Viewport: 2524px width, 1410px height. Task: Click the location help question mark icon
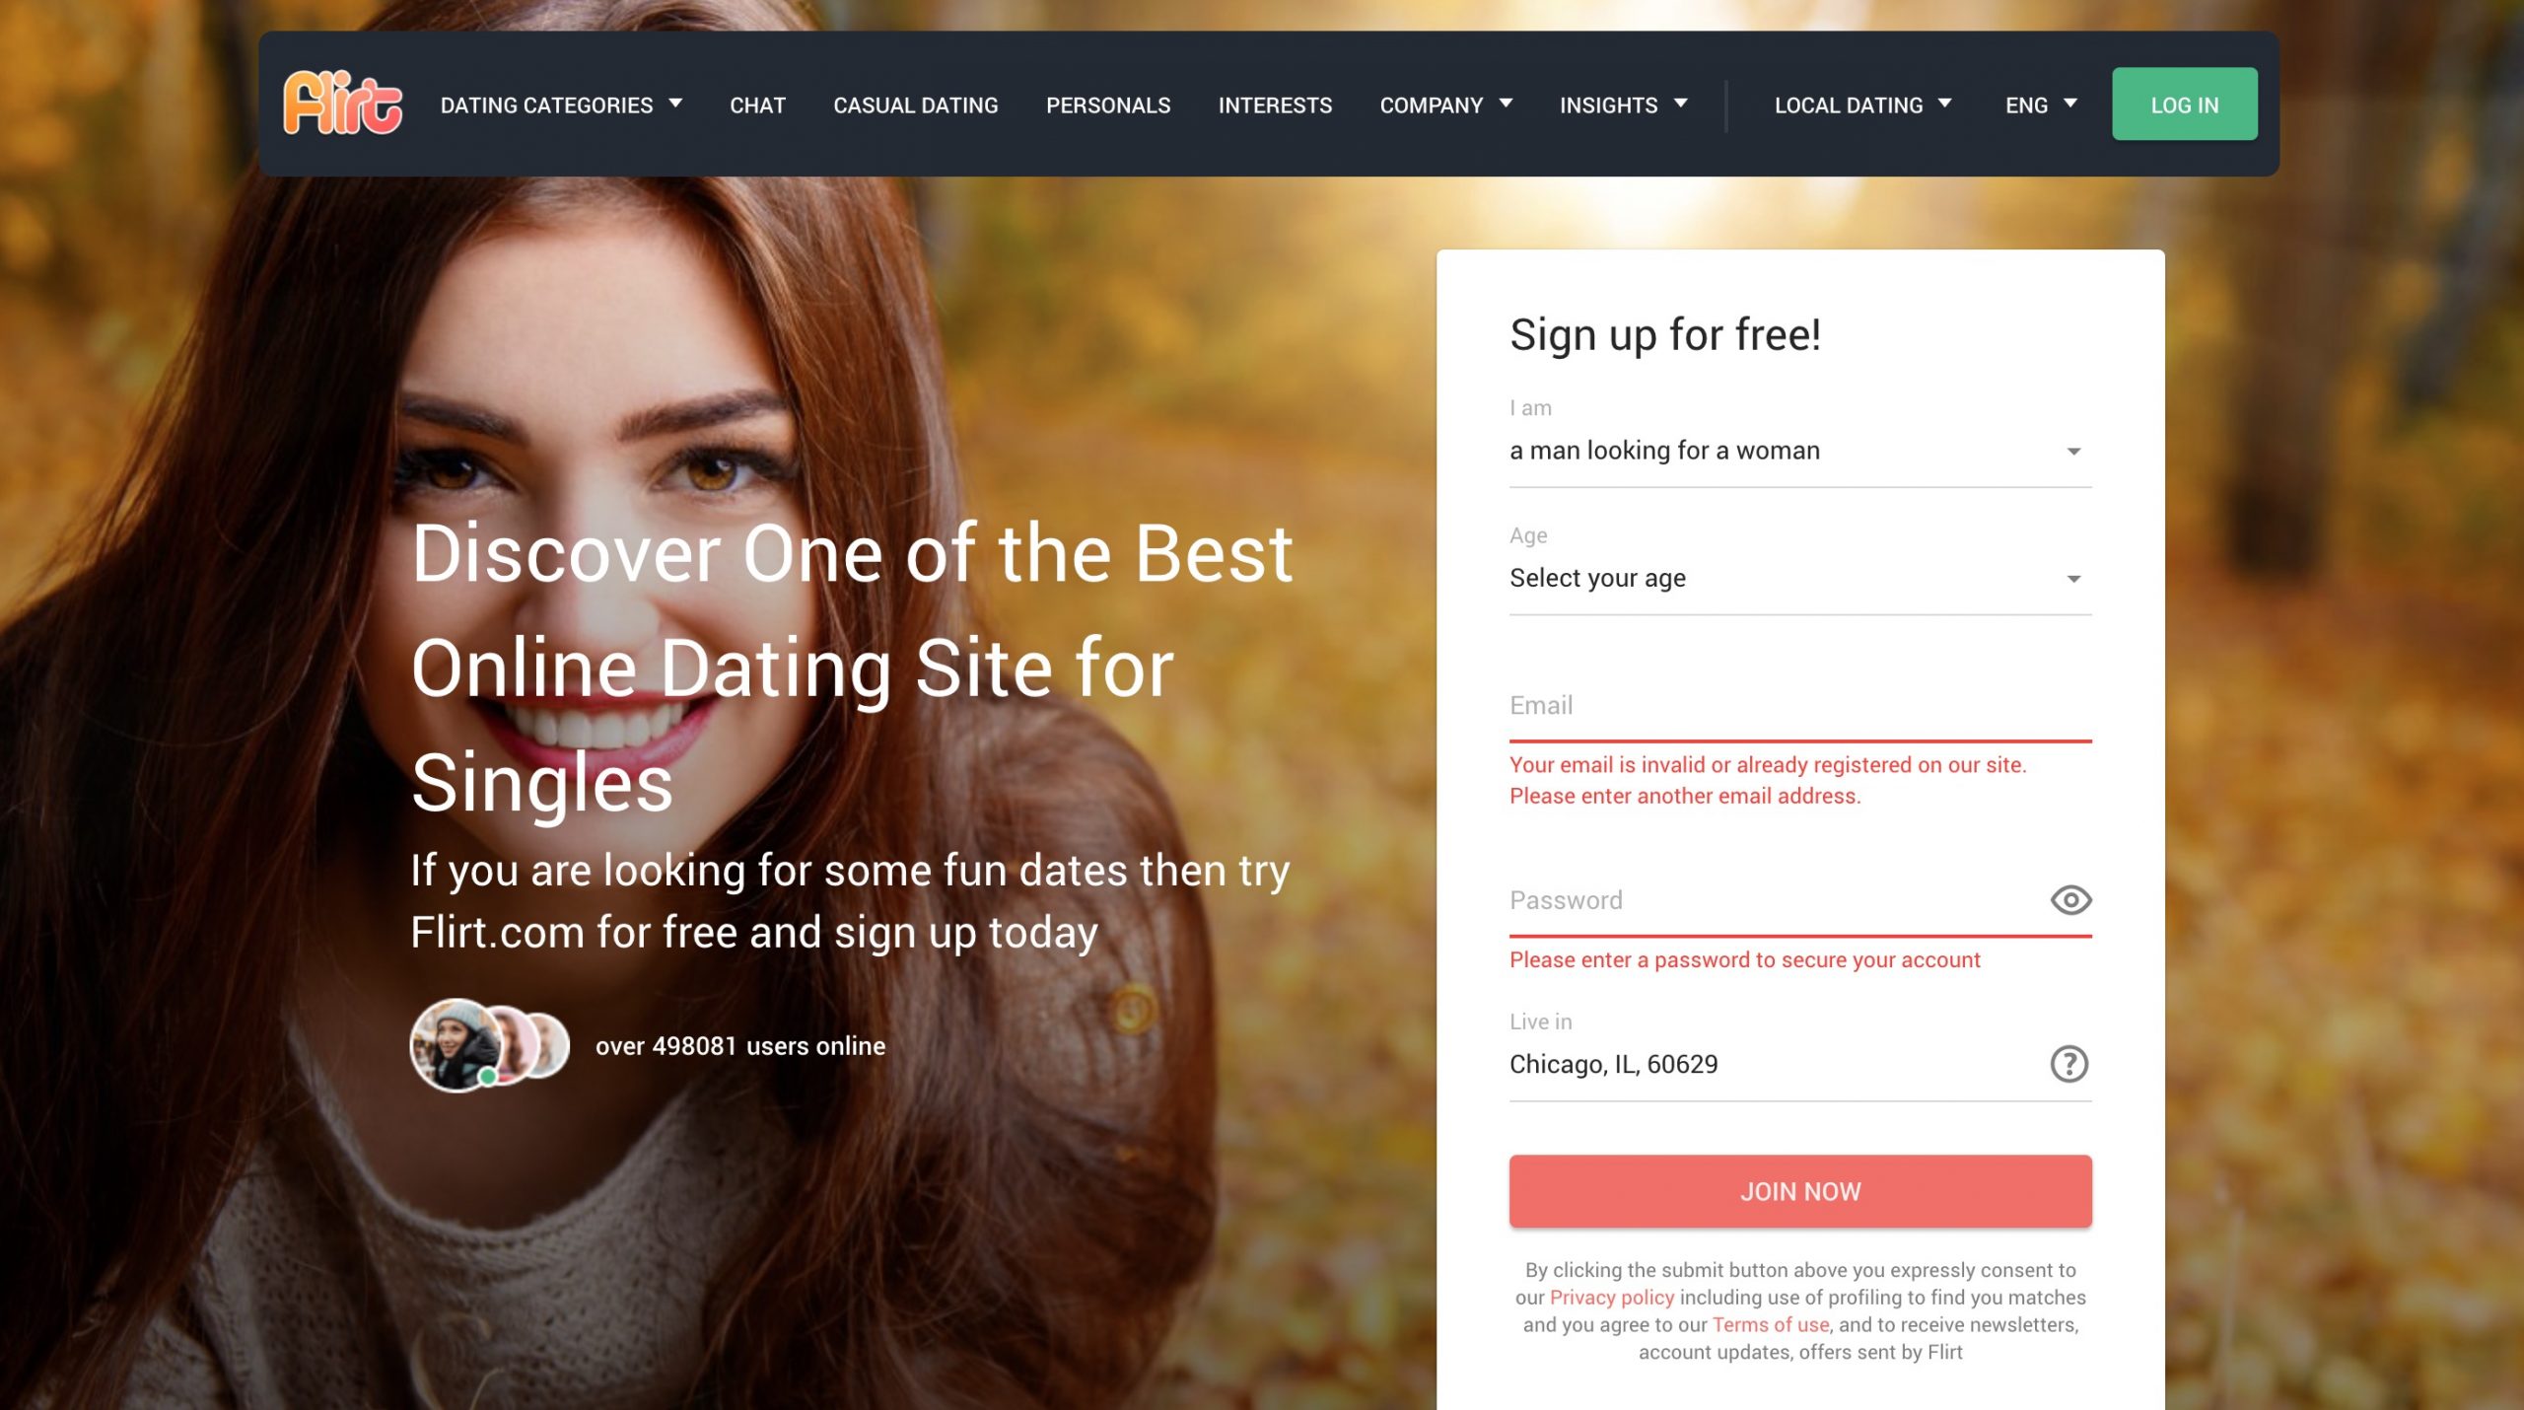2068,1064
